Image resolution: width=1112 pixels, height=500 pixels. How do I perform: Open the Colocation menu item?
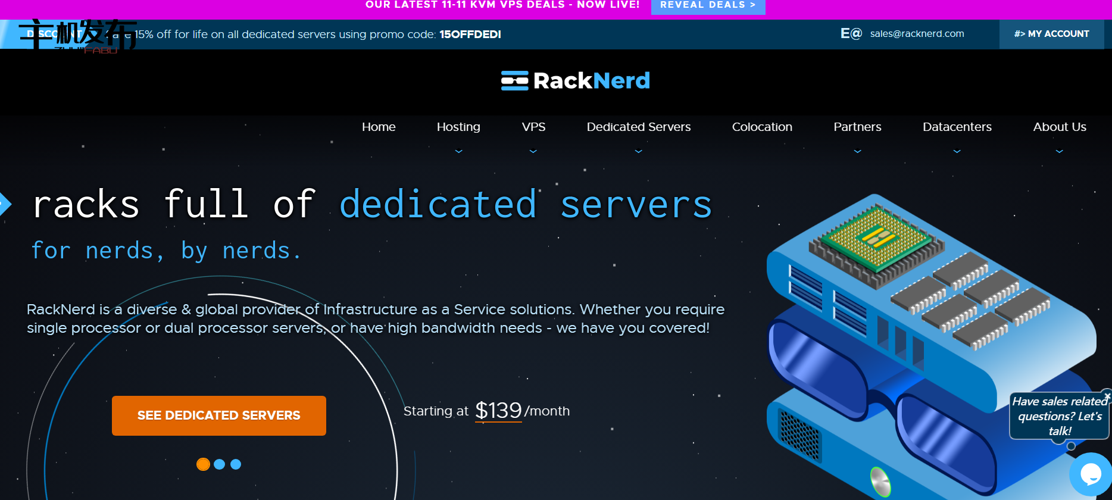(x=762, y=127)
